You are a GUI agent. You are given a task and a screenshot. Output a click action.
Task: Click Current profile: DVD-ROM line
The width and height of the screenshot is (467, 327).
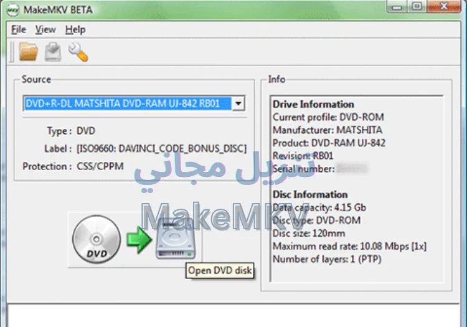pos(328,117)
